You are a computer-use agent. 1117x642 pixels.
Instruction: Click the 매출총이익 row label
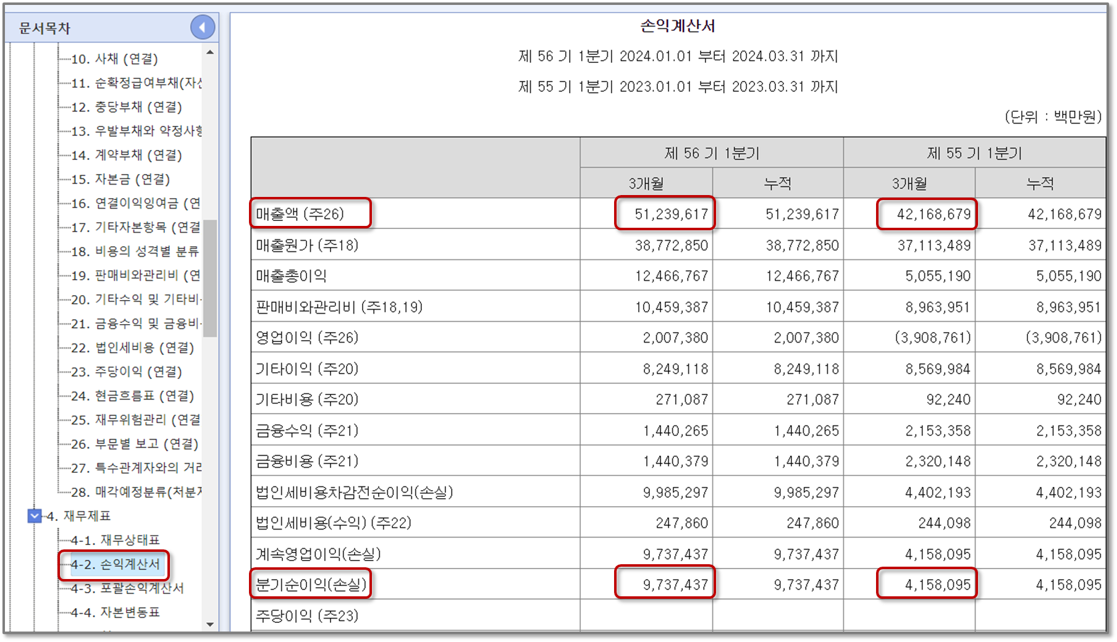[291, 276]
